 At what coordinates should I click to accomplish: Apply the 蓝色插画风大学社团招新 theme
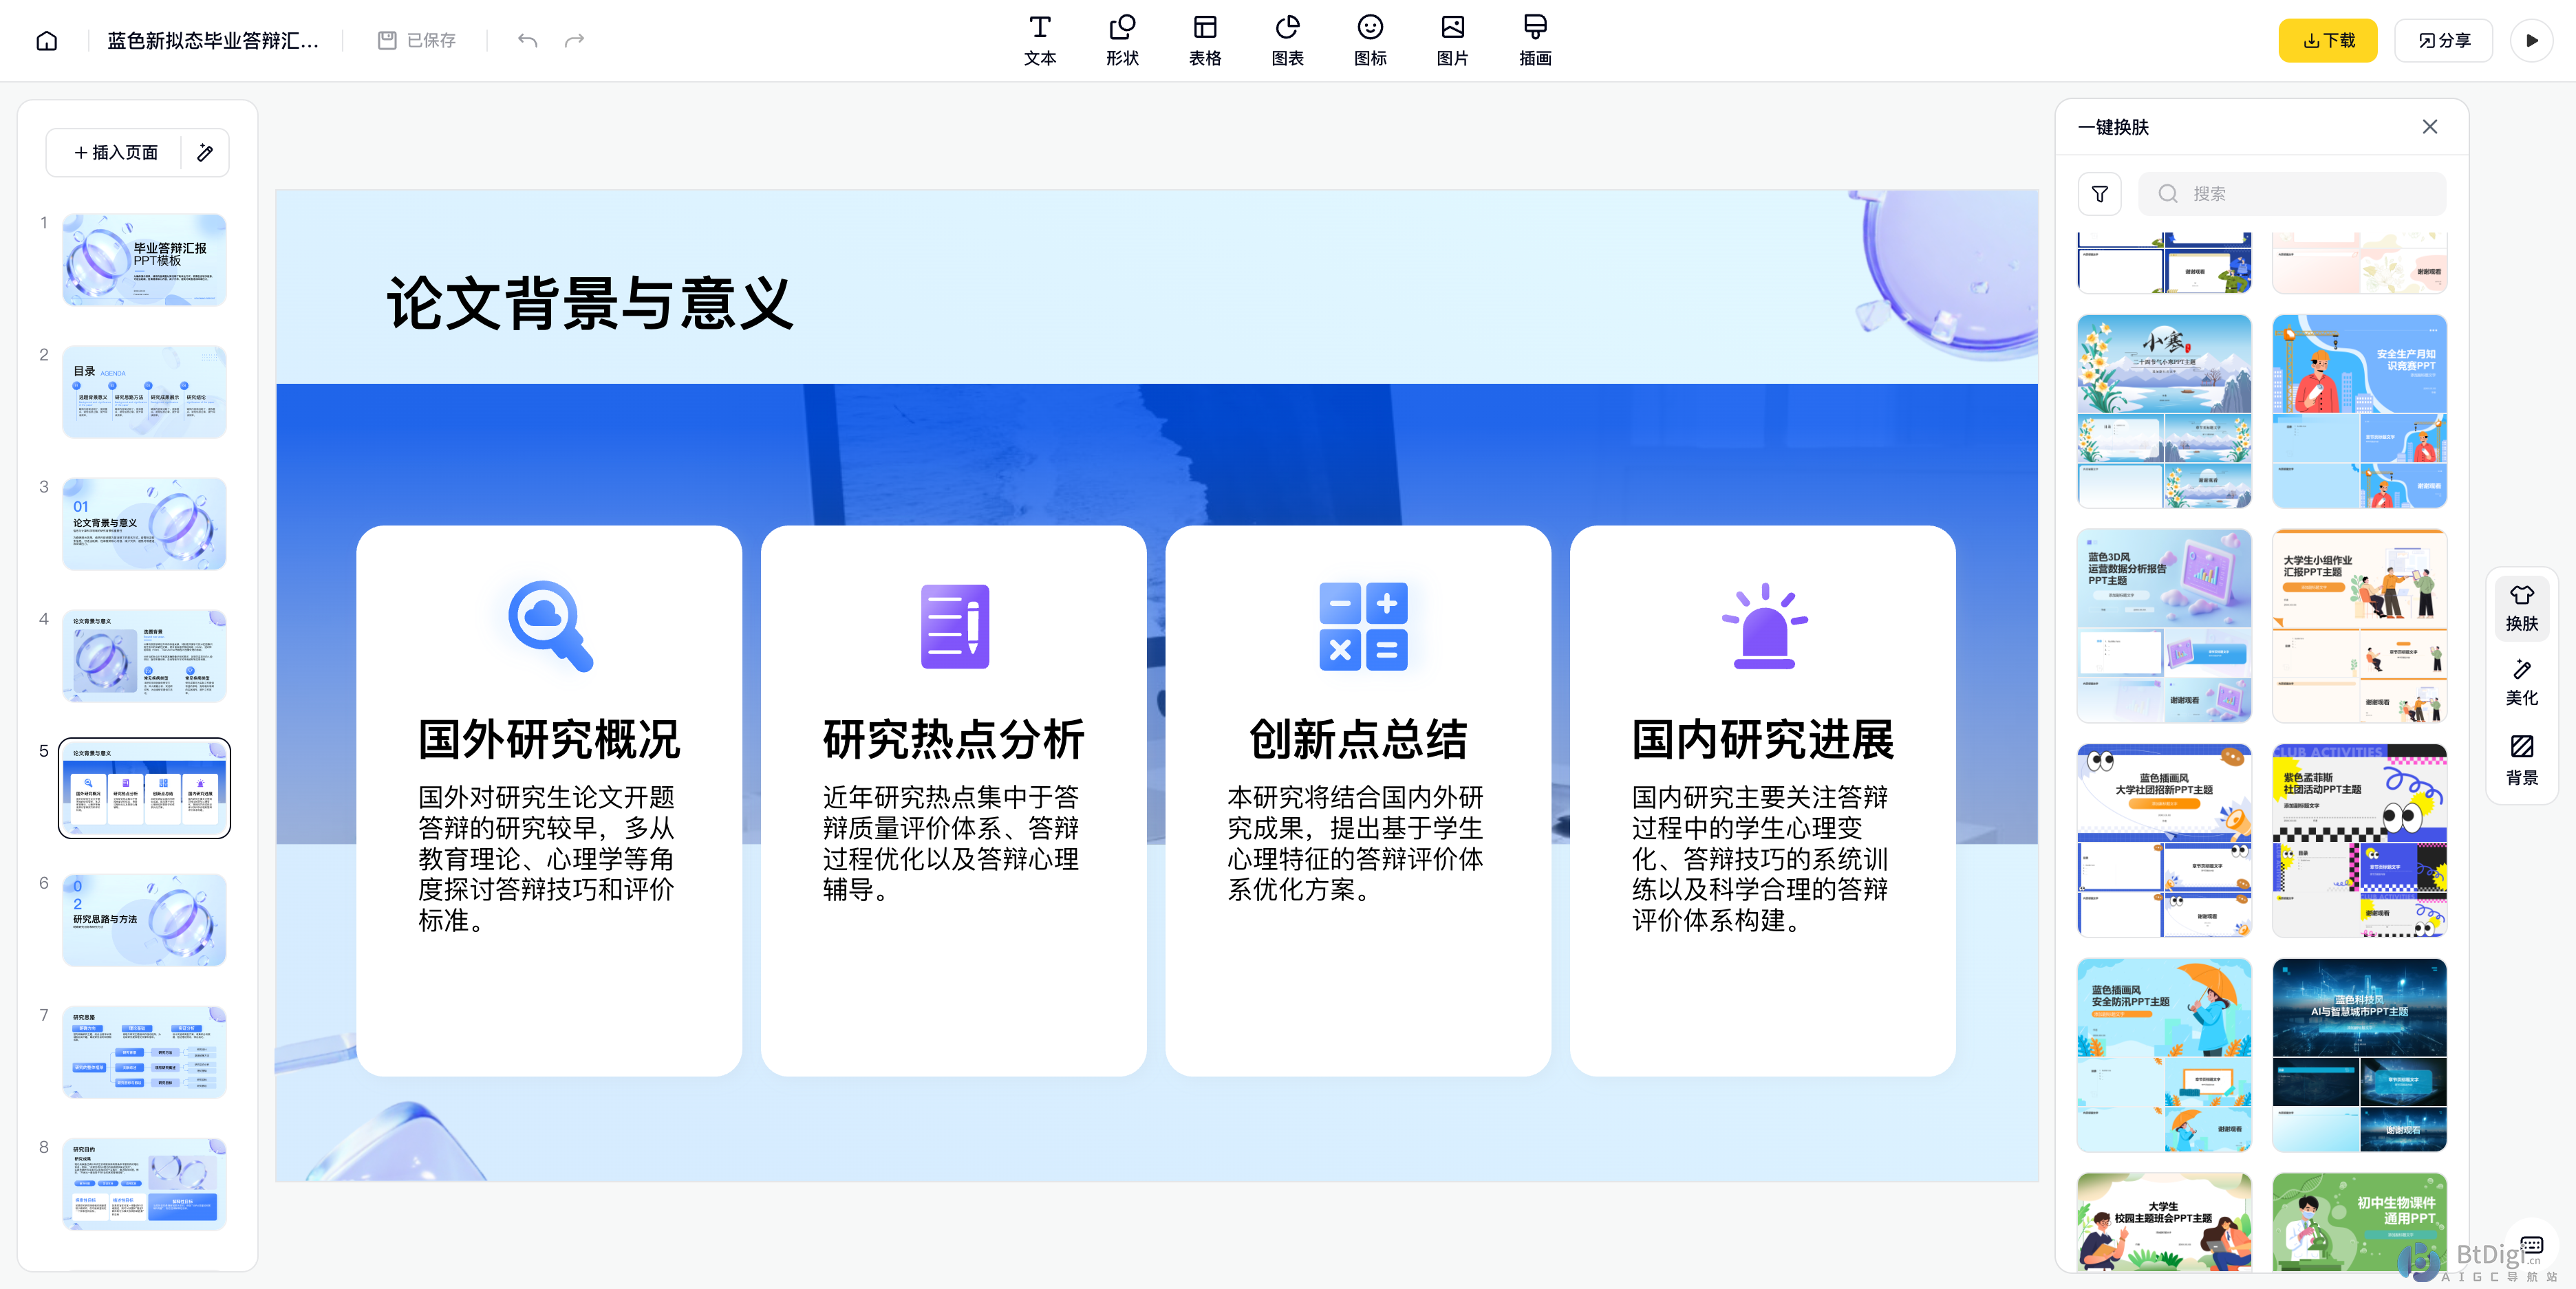tap(2164, 840)
